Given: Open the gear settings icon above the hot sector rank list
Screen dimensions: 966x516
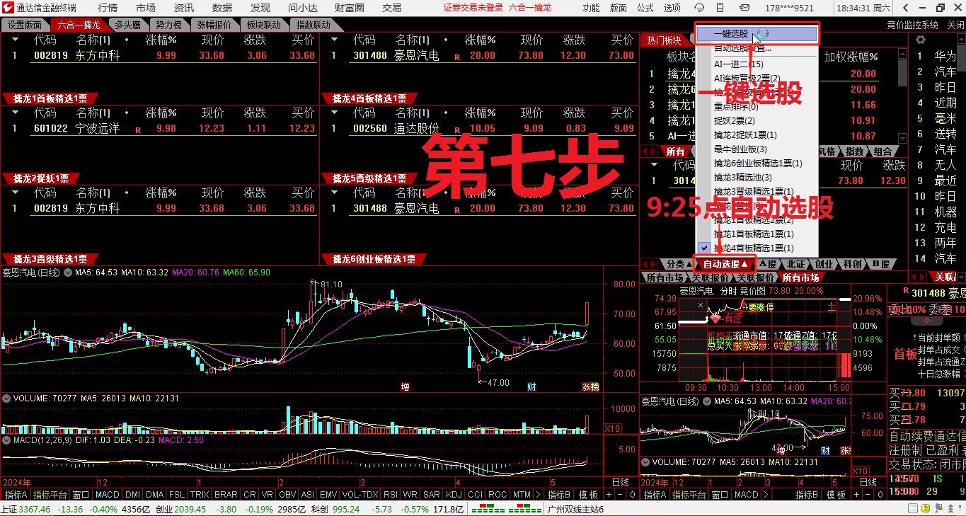Looking at the screenshot, I should [920, 40].
